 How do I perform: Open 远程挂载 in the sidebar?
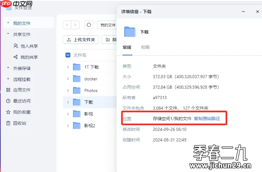pyautogui.click(x=22, y=79)
